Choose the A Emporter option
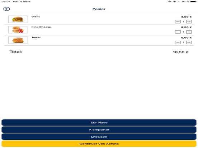This screenshot has width=198, height=148. point(99,130)
